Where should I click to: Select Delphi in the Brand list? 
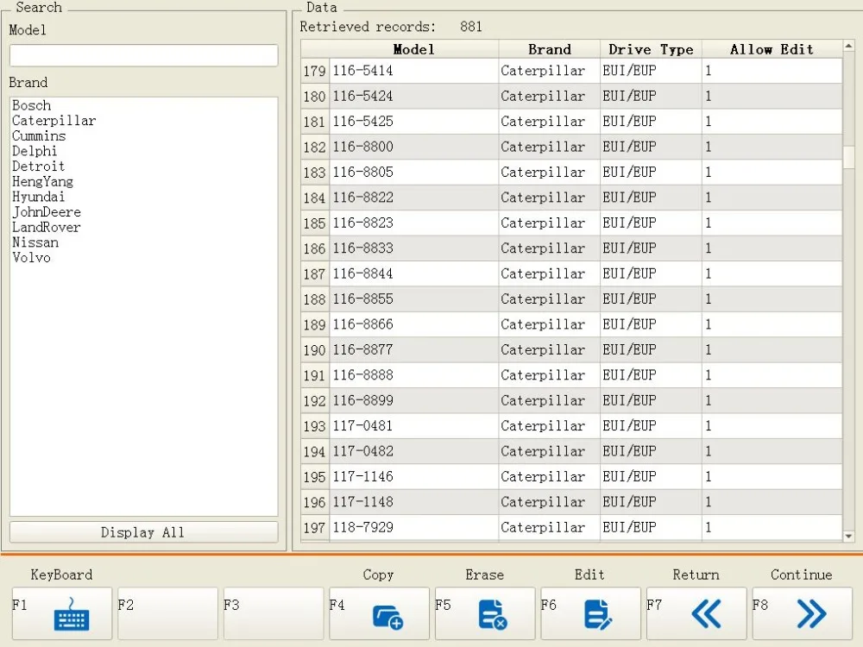coord(35,151)
